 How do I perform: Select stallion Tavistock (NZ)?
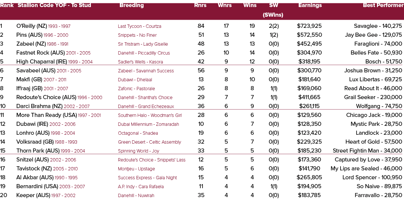tap(34, 169)
